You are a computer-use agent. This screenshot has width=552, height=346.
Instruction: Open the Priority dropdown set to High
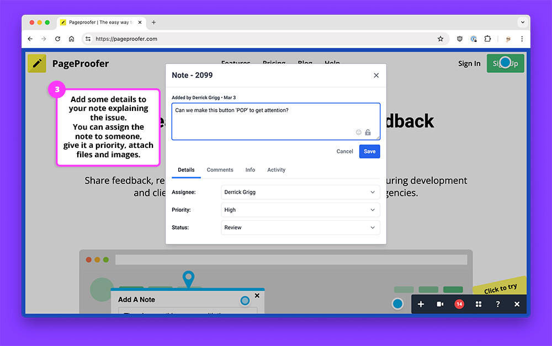300,210
